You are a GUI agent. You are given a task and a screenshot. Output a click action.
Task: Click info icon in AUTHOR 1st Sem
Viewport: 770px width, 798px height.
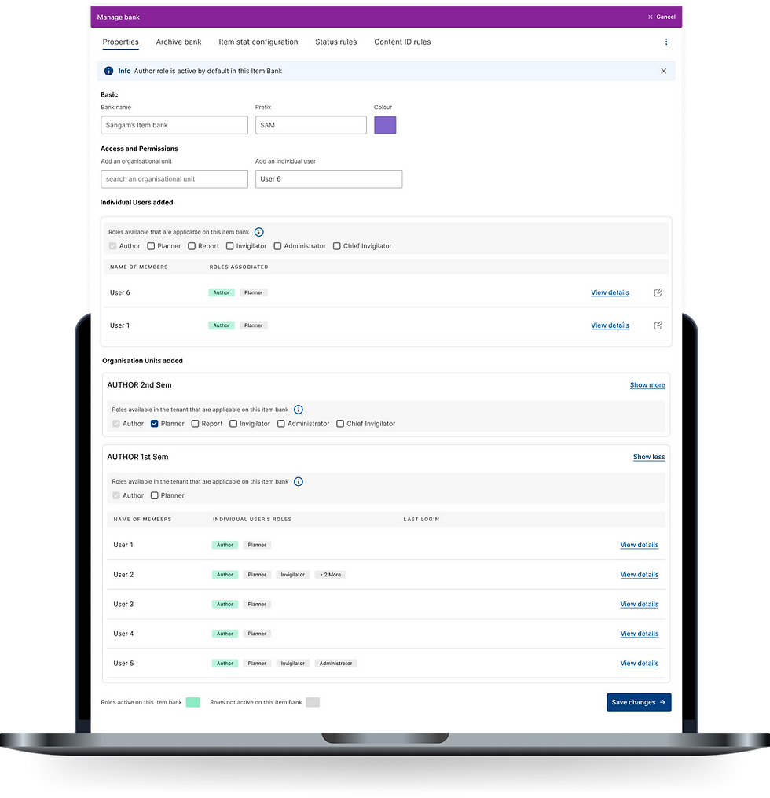[x=299, y=481]
